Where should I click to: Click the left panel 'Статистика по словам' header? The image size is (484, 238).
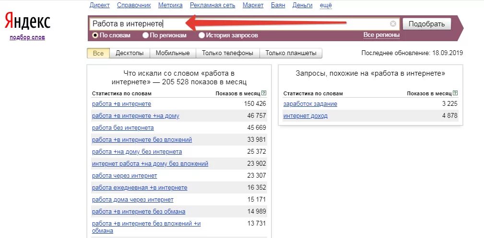(x=122, y=93)
